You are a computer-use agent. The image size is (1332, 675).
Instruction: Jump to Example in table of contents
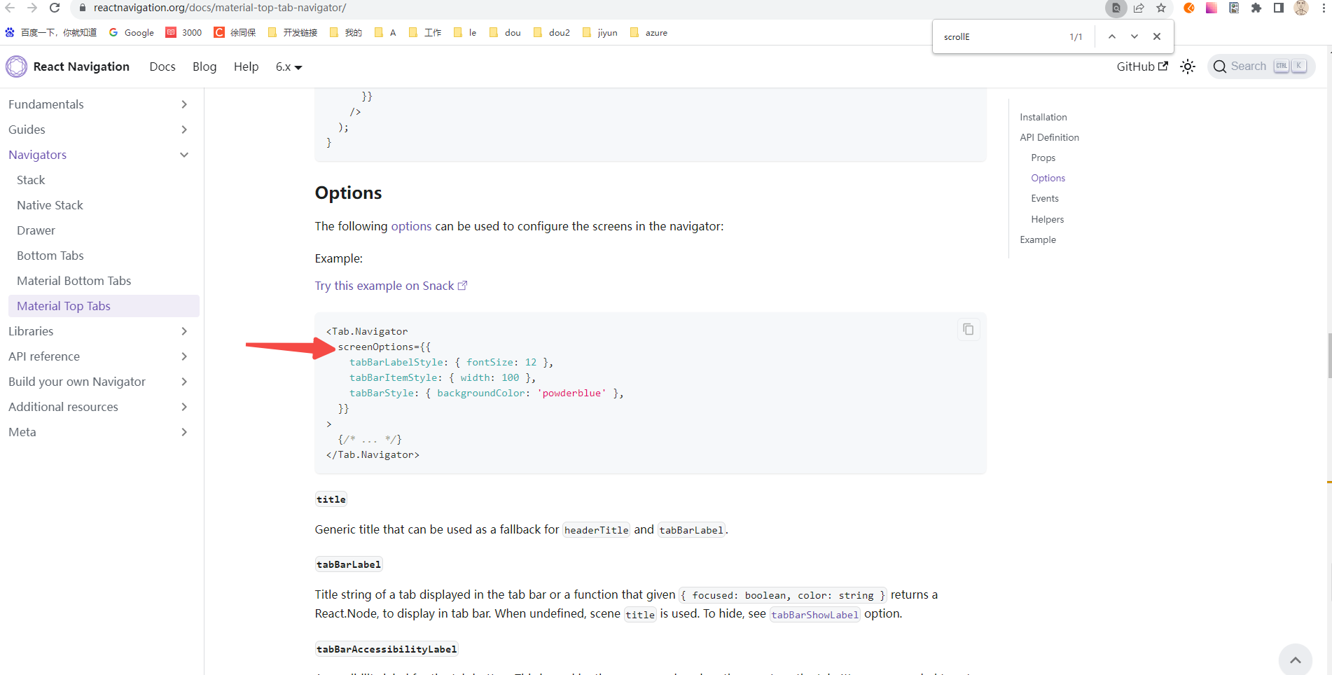[1038, 239]
